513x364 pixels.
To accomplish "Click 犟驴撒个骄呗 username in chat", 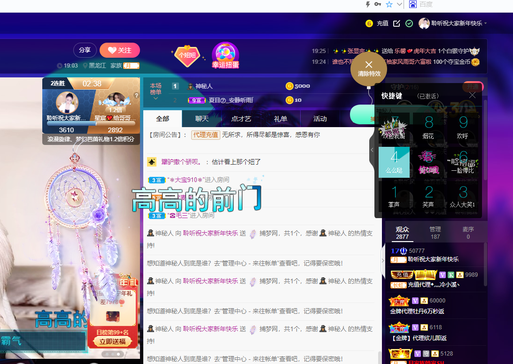I will 181,162.
